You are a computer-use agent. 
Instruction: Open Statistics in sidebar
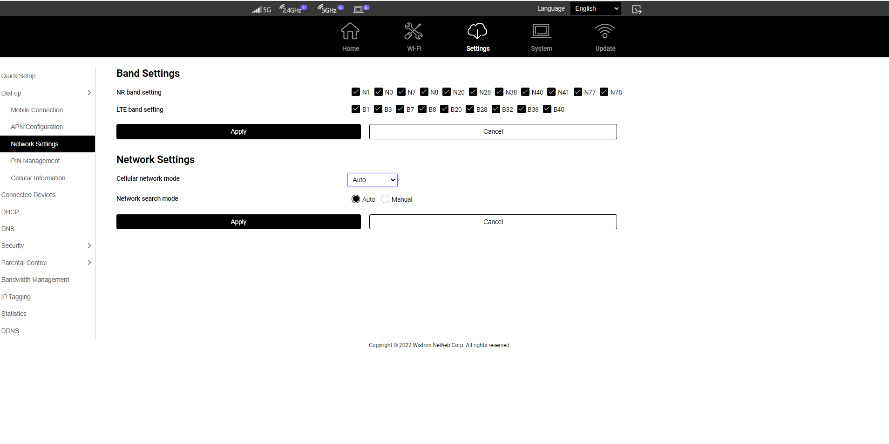click(x=14, y=314)
